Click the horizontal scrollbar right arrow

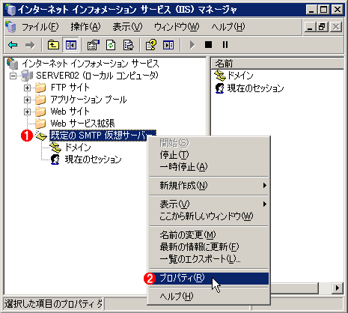click(x=338, y=288)
